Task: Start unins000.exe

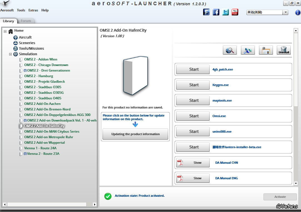Action: coord(193,132)
